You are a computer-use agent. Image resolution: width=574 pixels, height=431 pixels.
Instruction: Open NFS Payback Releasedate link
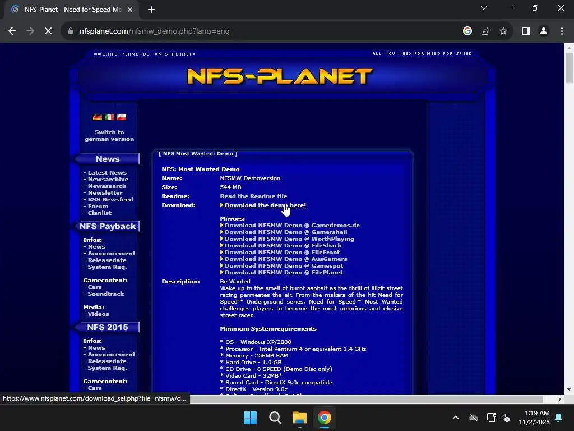(107, 260)
